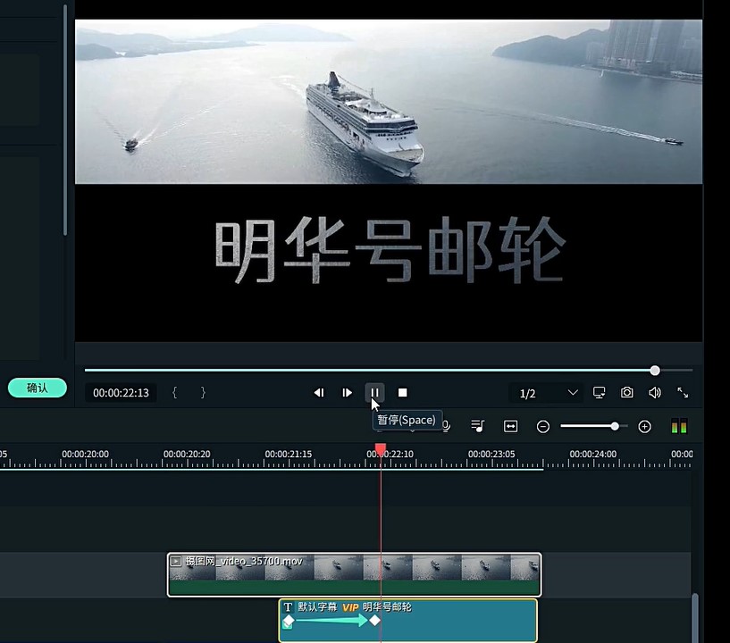This screenshot has height=643, width=730.
Task: Open the voiceover record microphone tool
Action: coord(445,426)
